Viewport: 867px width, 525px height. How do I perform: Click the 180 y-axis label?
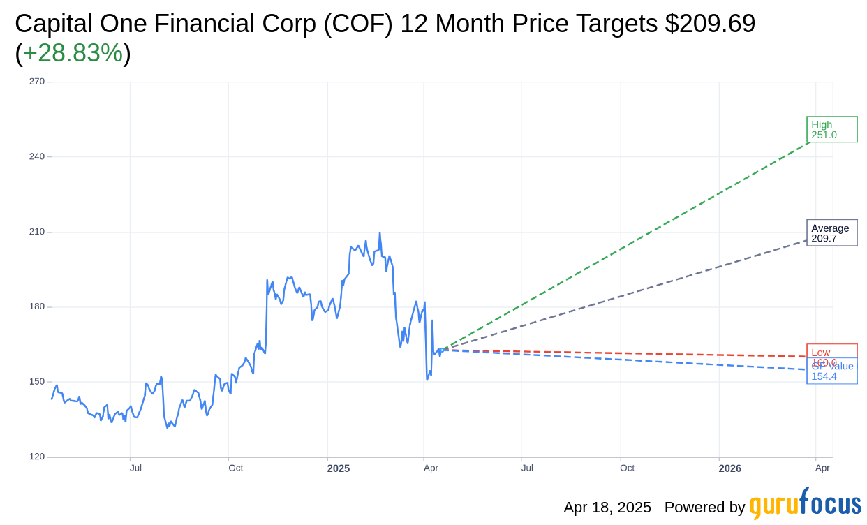coord(37,306)
